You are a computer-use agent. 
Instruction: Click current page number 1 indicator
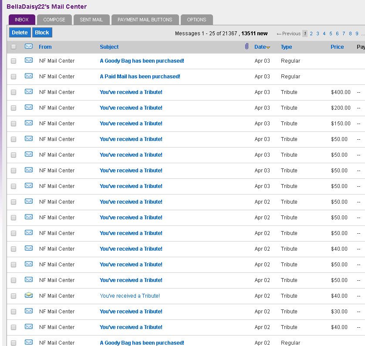pos(305,34)
